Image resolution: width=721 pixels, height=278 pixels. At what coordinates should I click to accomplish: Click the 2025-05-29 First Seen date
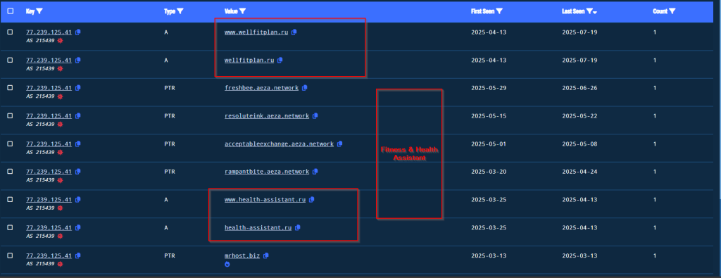pos(489,88)
